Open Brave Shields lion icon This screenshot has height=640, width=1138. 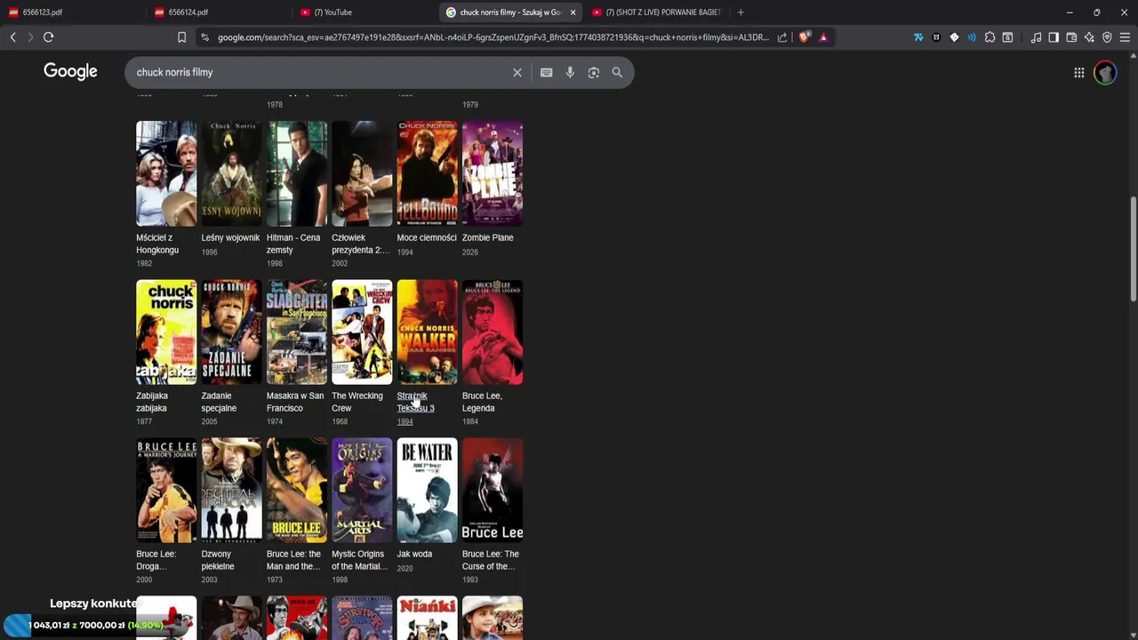[804, 37]
